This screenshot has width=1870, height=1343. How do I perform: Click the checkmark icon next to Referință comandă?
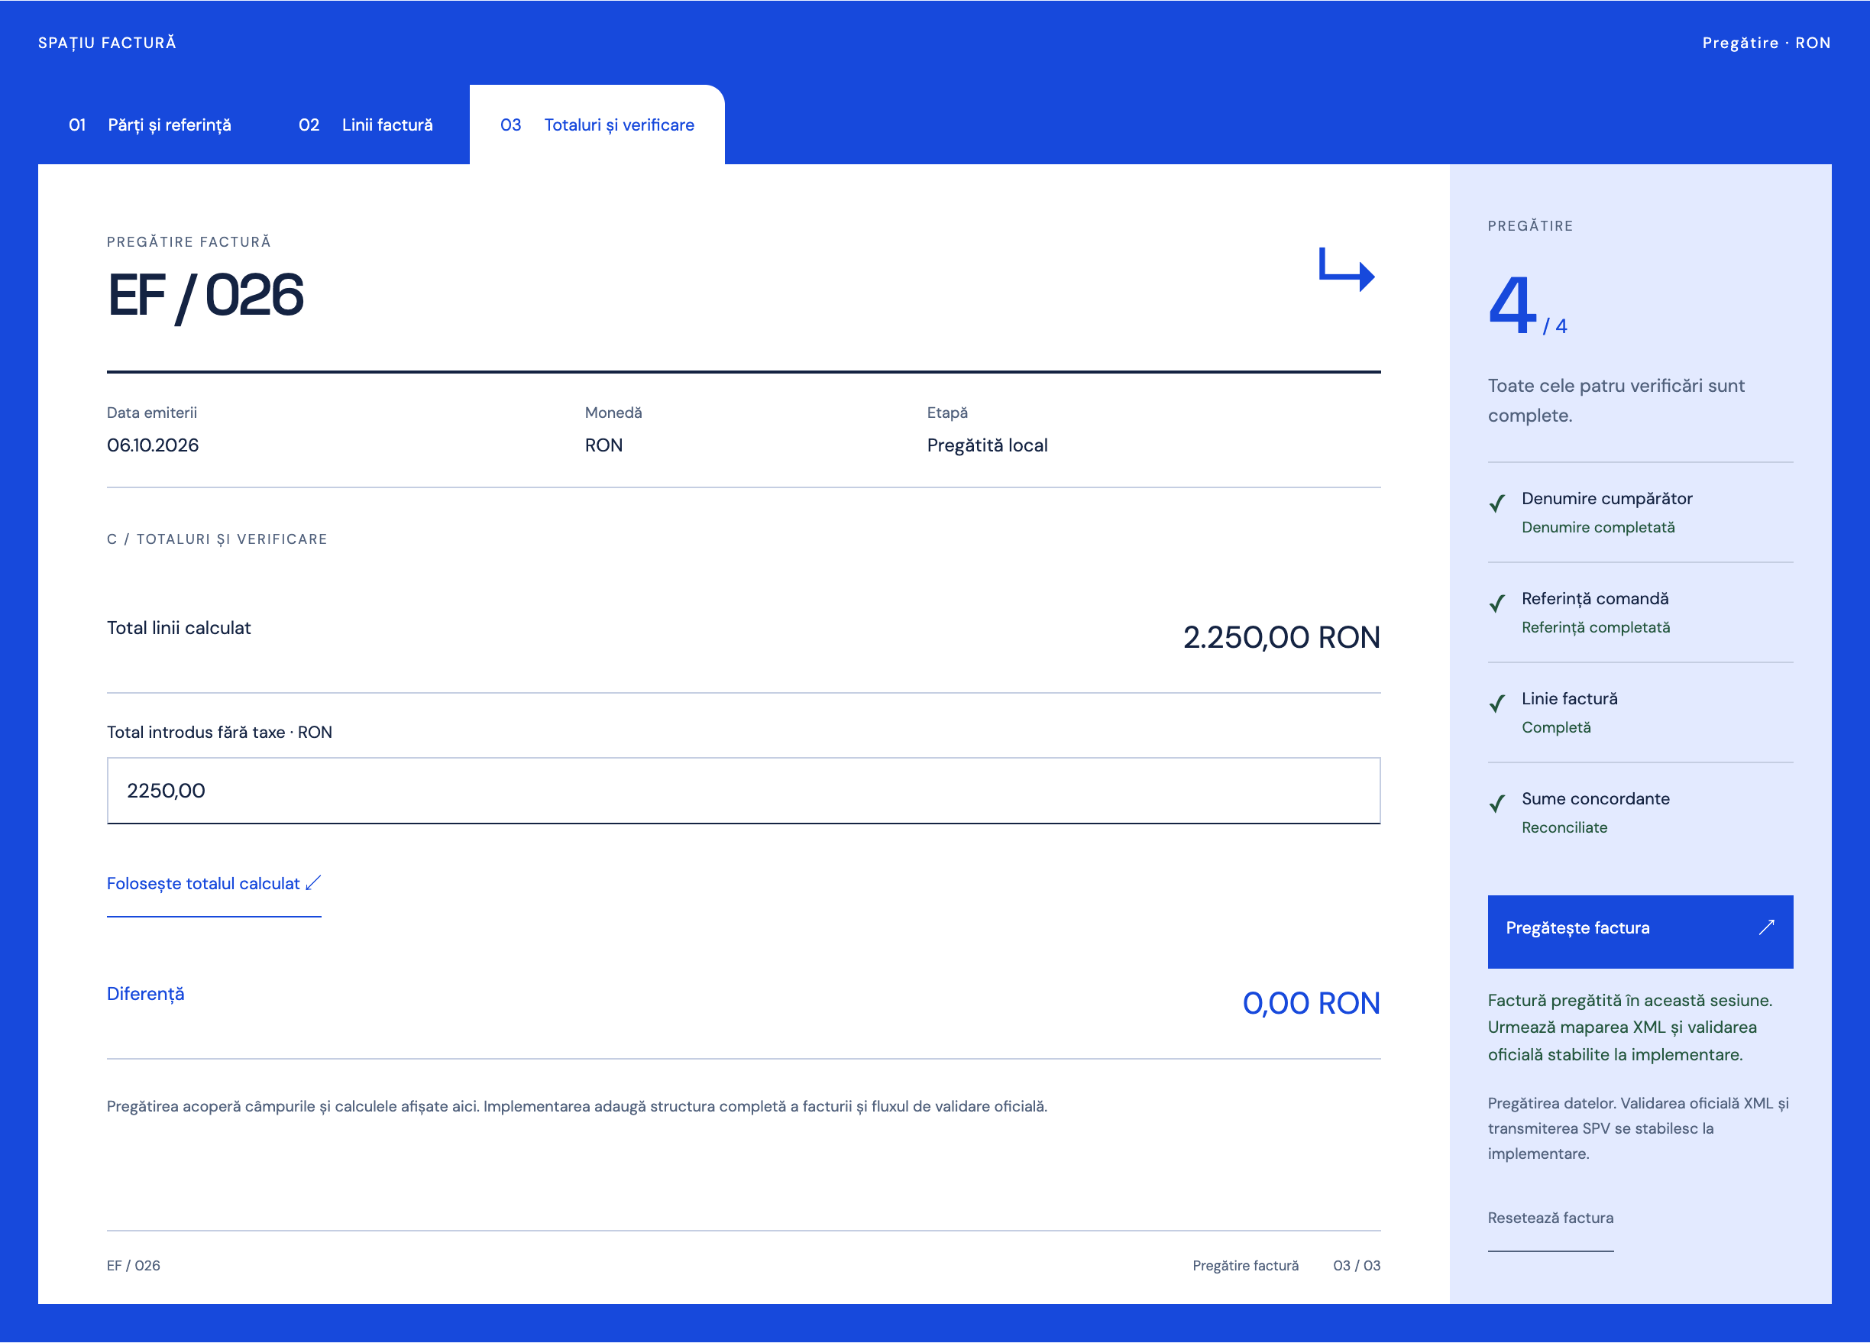[1497, 604]
